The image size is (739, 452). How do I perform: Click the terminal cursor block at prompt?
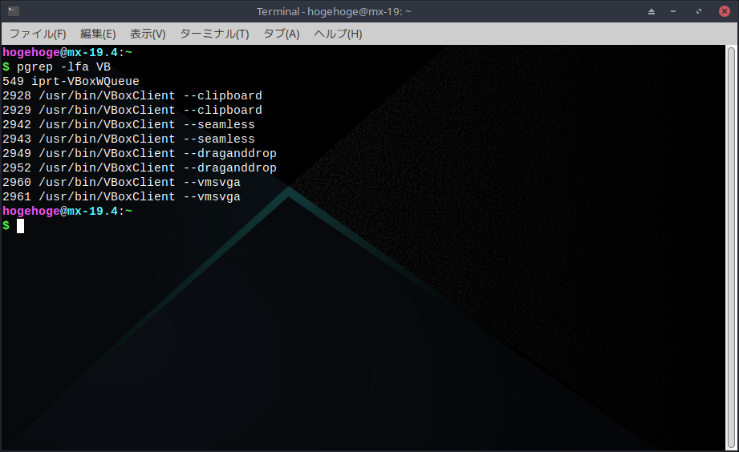[x=20, y=226]
